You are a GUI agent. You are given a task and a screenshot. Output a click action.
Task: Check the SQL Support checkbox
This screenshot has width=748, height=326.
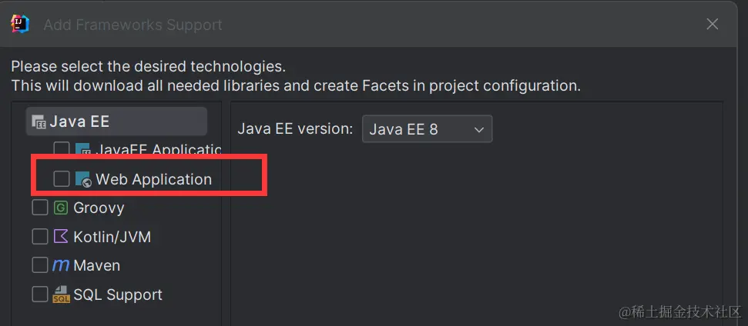(40, 294)
